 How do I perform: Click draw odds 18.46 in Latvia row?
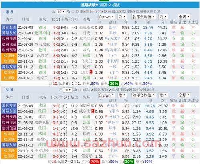pos(148,28)
